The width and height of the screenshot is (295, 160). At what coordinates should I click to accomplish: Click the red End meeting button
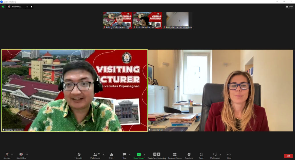[x=288, y=156]
